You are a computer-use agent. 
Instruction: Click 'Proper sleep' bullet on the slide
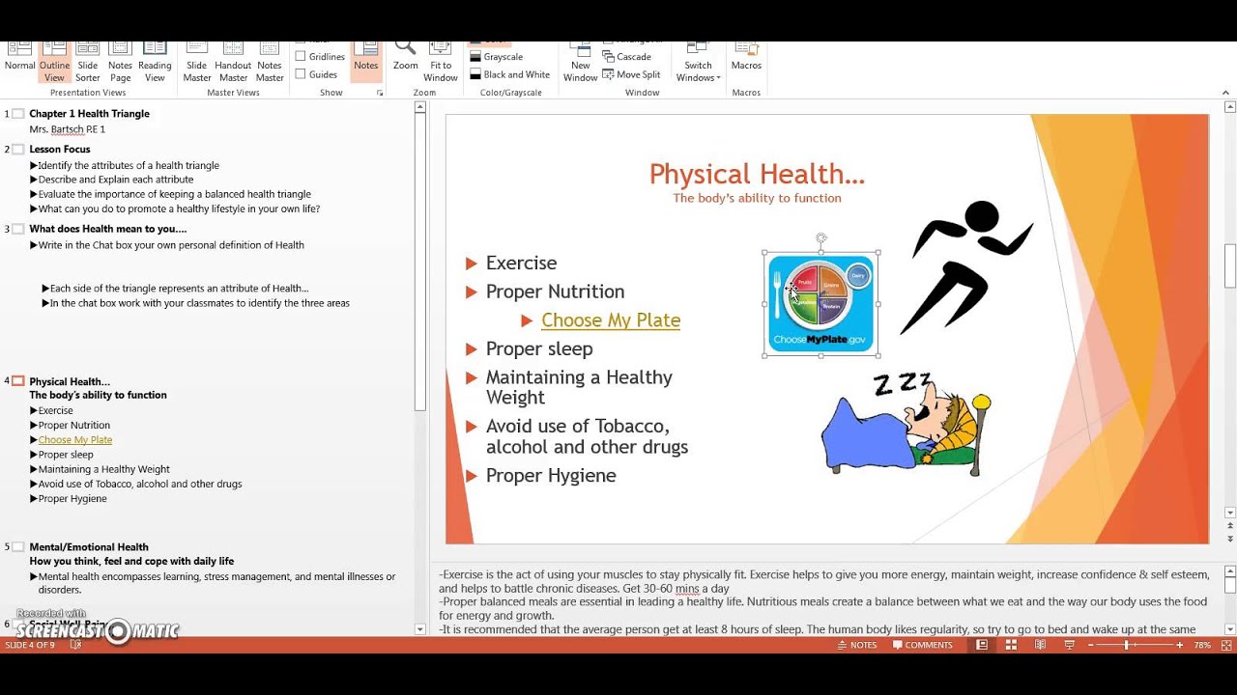click(539, 349)
